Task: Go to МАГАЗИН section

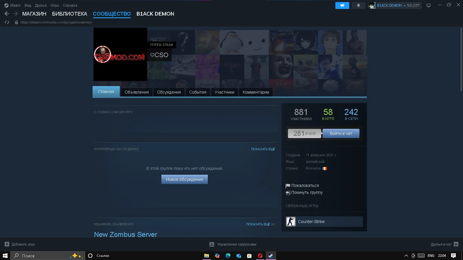Action: [34, 14]
